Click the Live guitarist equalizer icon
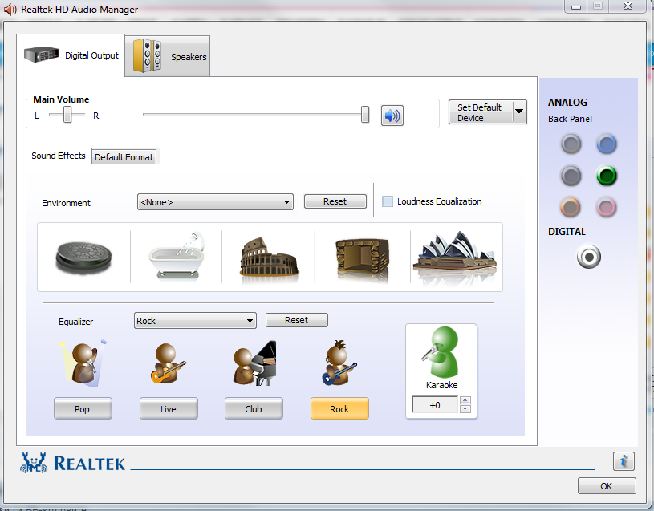The height and width of the screenshot is (511, 654). (x=168, y=364)
